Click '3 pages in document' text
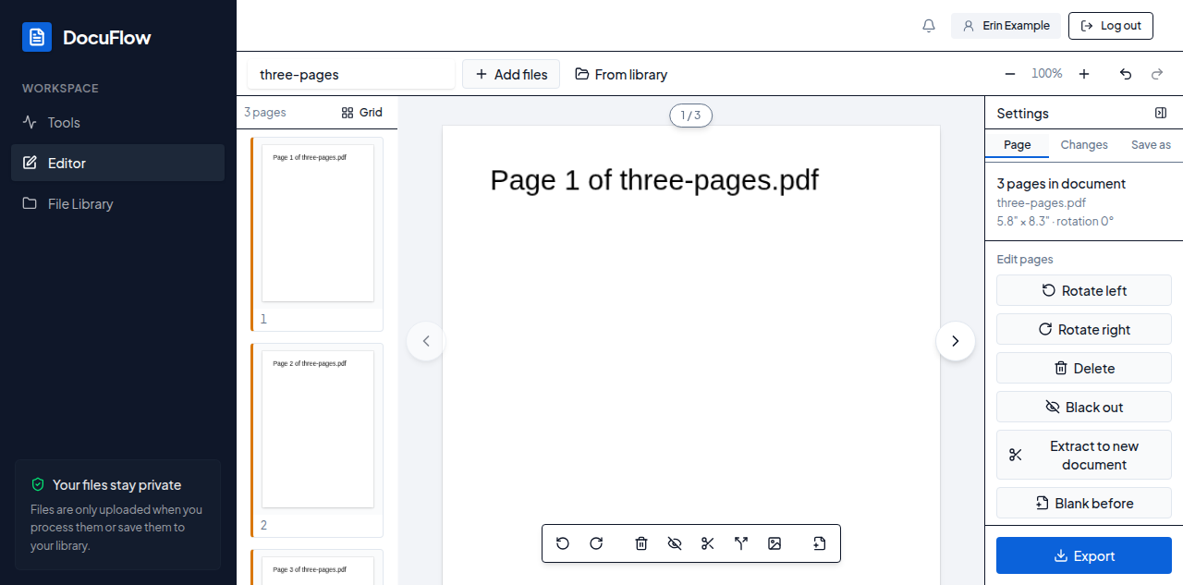The height and width of the screenshot is (585, 1183). [x=1061, y=183]
